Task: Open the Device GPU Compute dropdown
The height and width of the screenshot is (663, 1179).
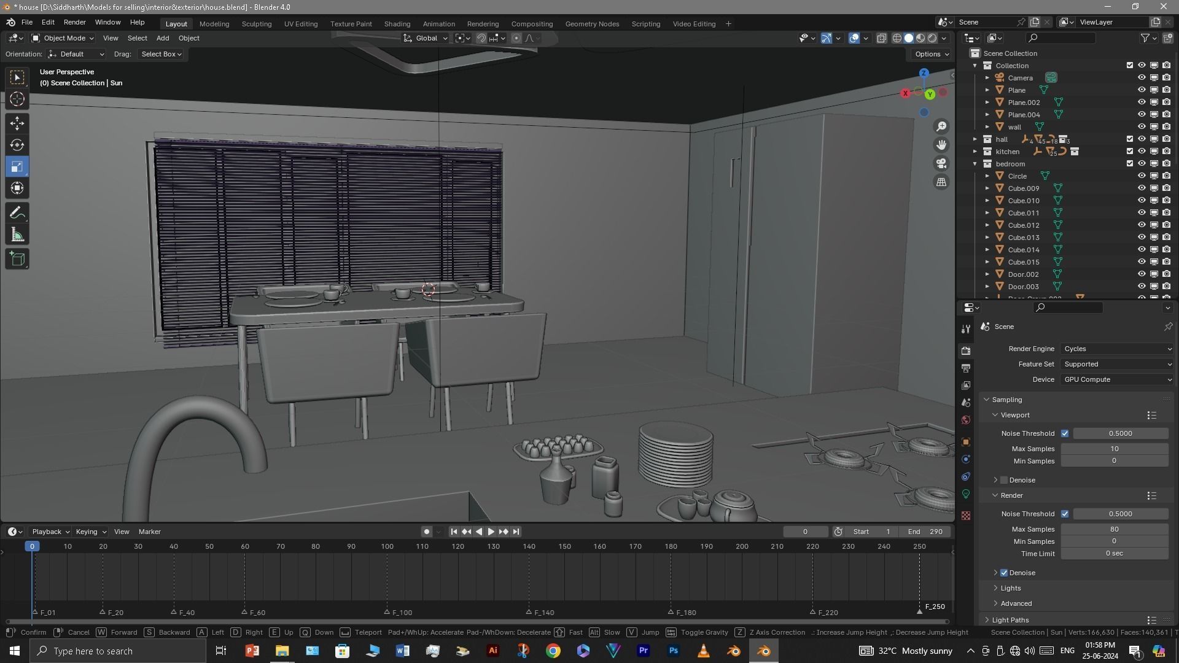Action: pyautogui.click(x=1117, y=379)
